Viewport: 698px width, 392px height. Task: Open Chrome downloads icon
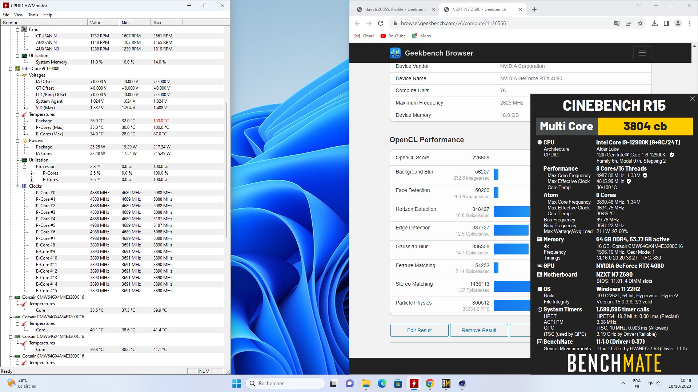pos(655,23)
